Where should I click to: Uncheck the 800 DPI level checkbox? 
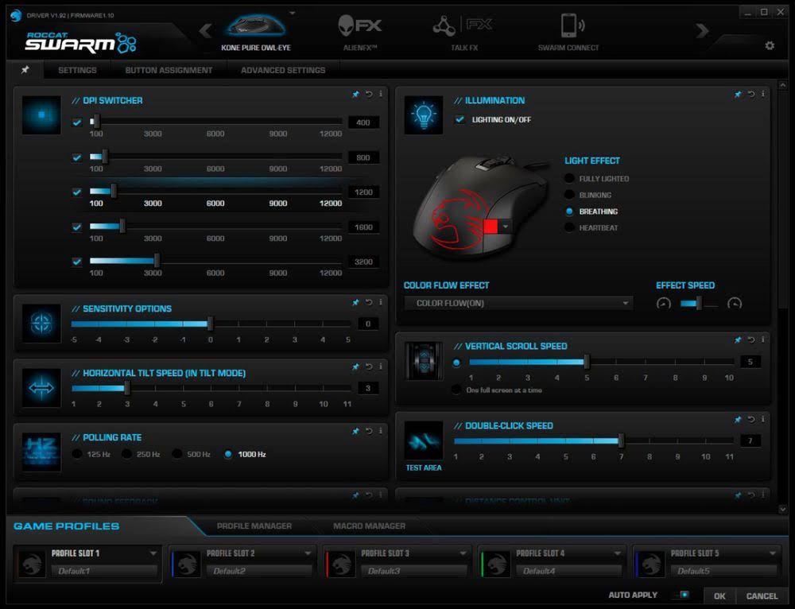pyautogui.click(x=77, y=157)
